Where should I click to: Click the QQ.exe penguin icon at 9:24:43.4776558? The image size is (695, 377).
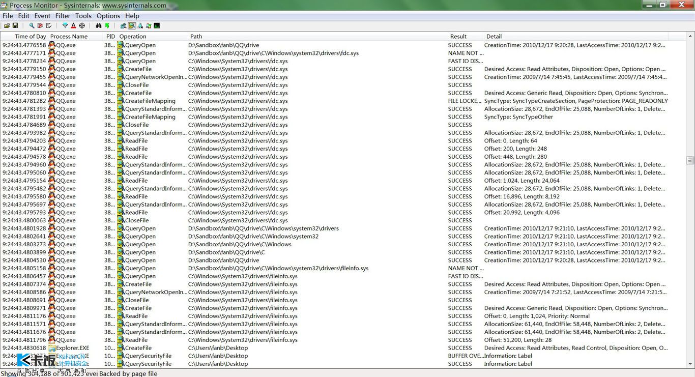[51, 45]
